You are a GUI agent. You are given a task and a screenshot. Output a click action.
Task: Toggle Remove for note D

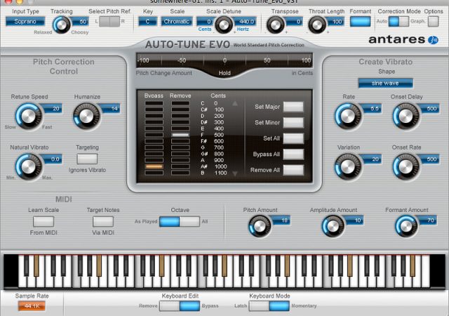180,116
